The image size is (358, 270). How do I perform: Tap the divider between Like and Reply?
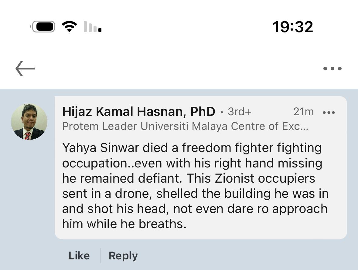(x=101, y=255)
